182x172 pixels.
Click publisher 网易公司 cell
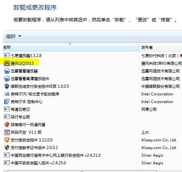point(149,109)
